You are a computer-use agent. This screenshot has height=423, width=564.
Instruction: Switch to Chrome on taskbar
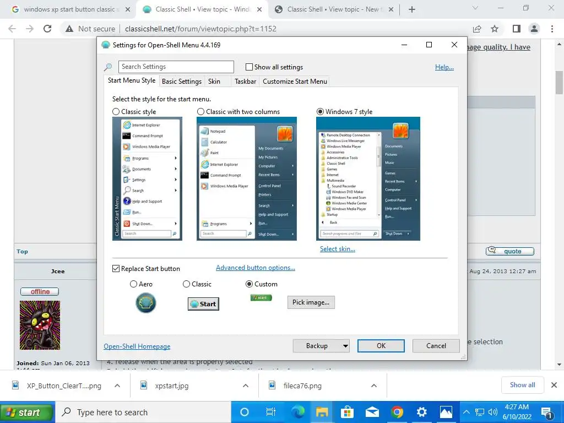pos(397,412)
